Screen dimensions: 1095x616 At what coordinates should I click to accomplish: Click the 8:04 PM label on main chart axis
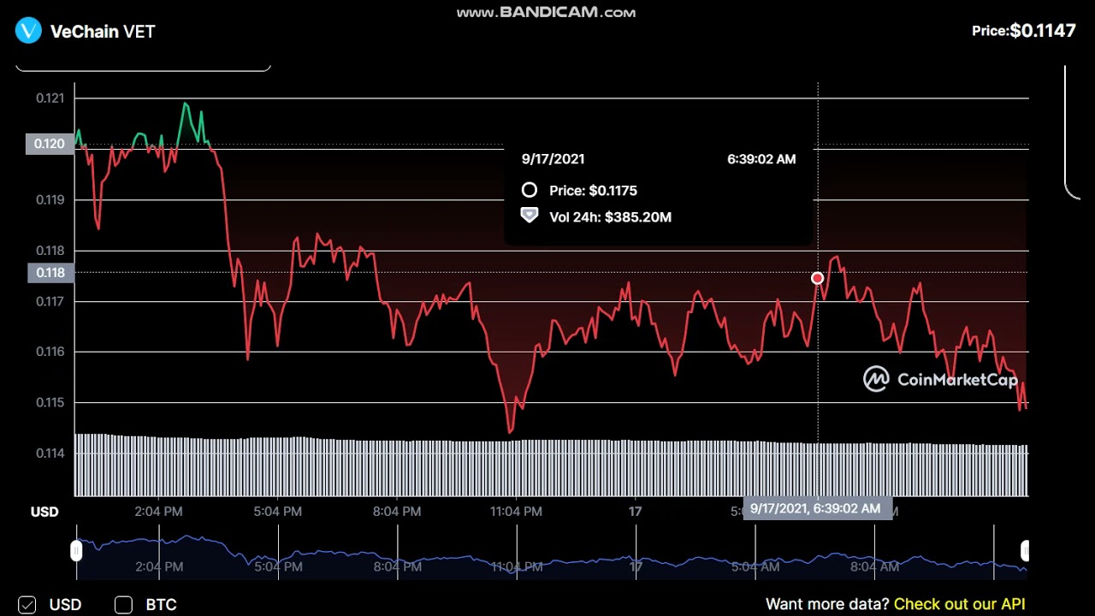[x=397, y=512]
